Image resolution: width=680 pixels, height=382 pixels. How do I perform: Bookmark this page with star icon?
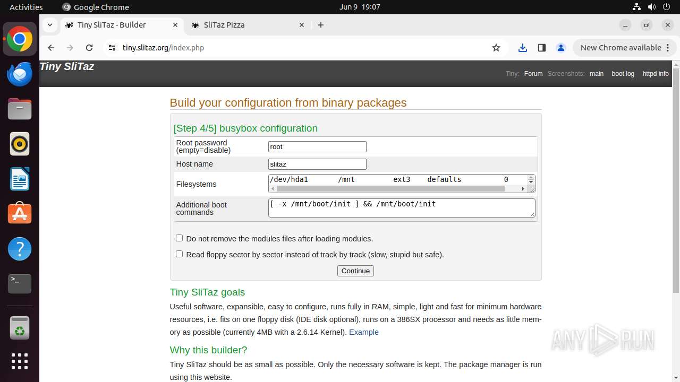(496, 48)
